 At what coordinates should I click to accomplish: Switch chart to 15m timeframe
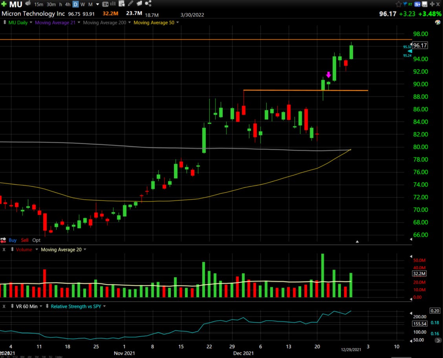click(38, 4)
